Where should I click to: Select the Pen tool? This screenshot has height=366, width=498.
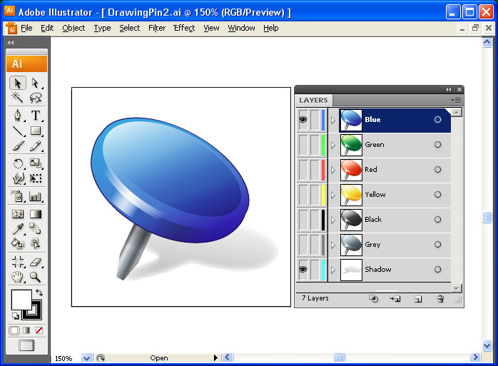[x=17, y=116]
